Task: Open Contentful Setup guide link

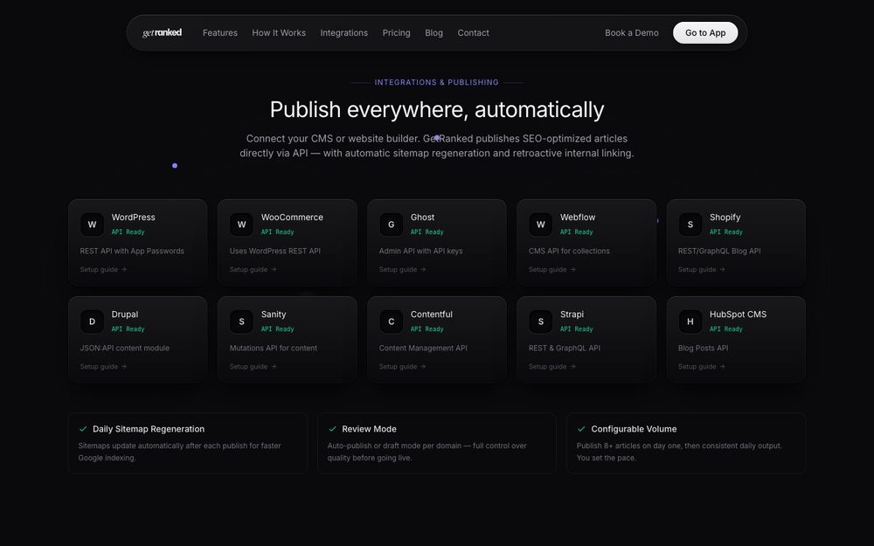Action: [x=402, y=367]
